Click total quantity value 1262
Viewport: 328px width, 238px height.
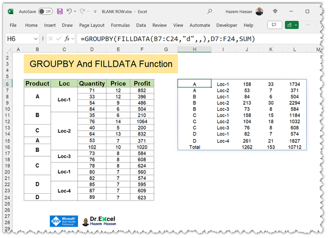[247, 147]
